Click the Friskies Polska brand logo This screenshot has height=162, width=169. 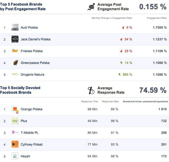point(15,51)
